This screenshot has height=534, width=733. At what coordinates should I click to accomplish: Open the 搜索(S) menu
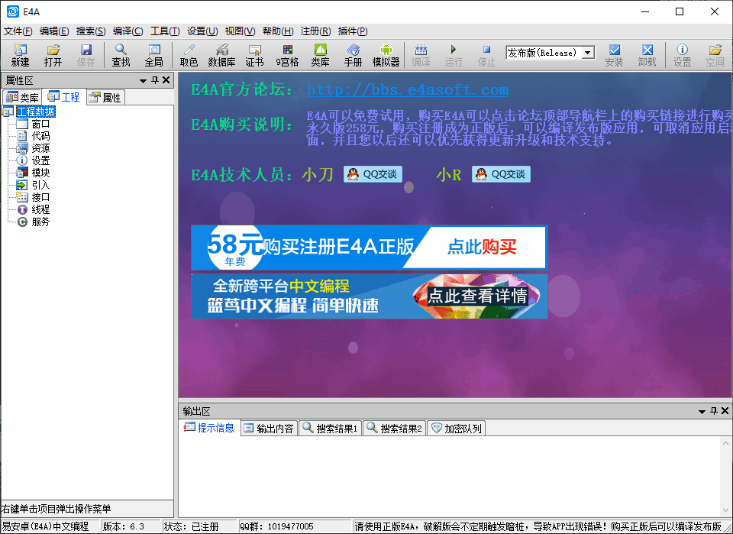click(x=91, y=31)
